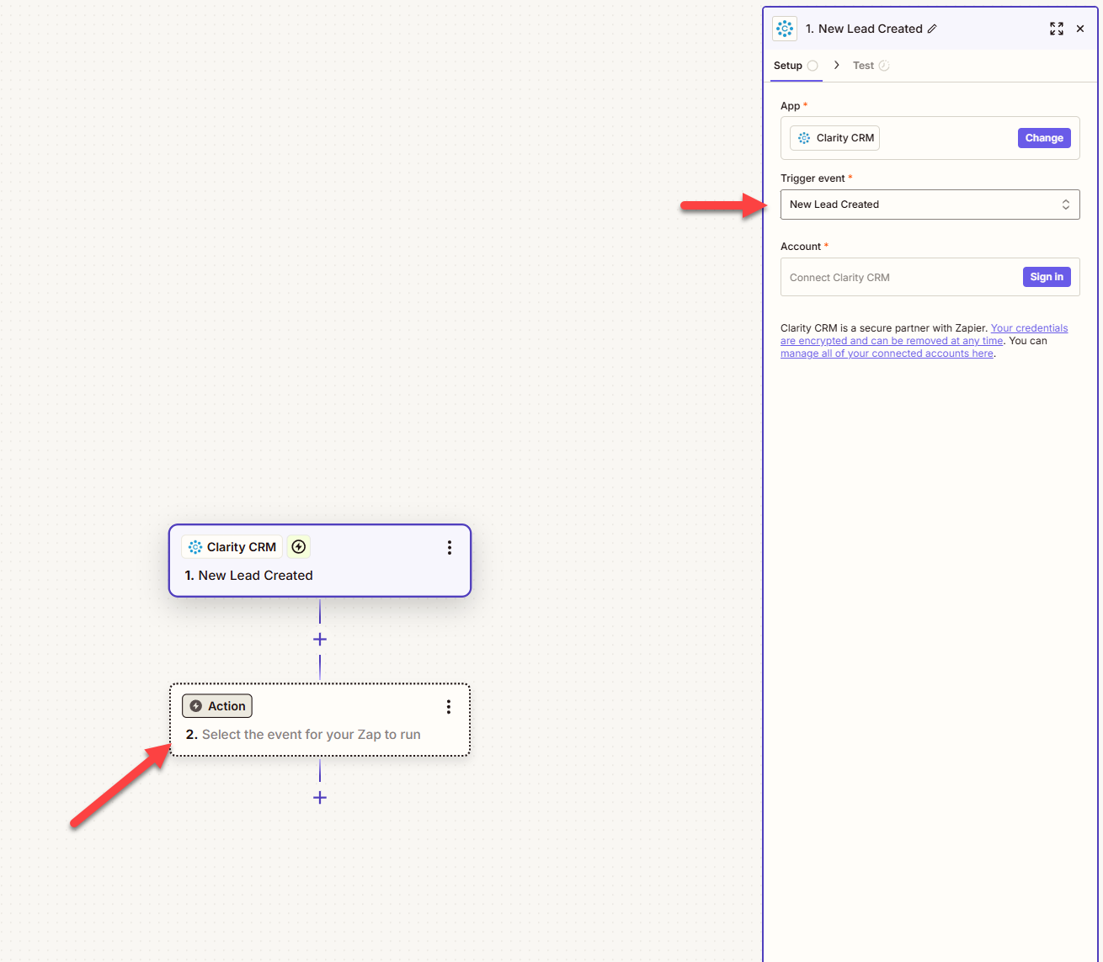Viewport: 1103px width, 962px height.
Task: Open the Test tab
Action: pos(871,66)
